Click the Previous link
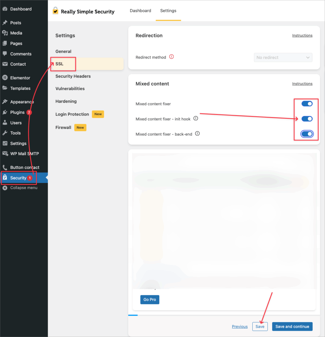Screen dimensions: 325x337 click(x=240, y=326)
